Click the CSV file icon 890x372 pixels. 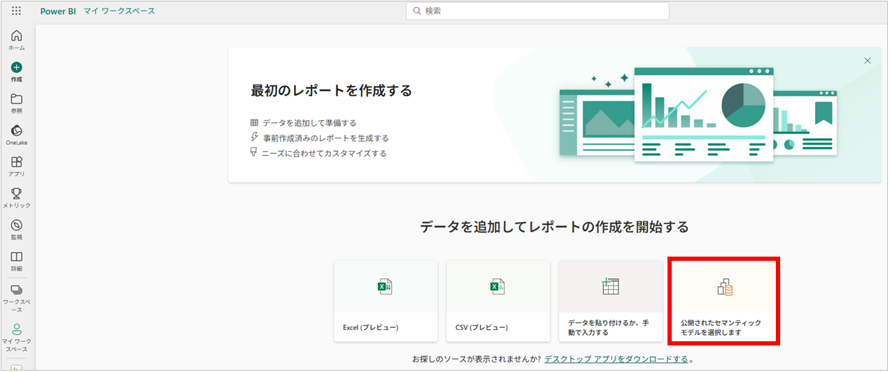click(498, 287)
